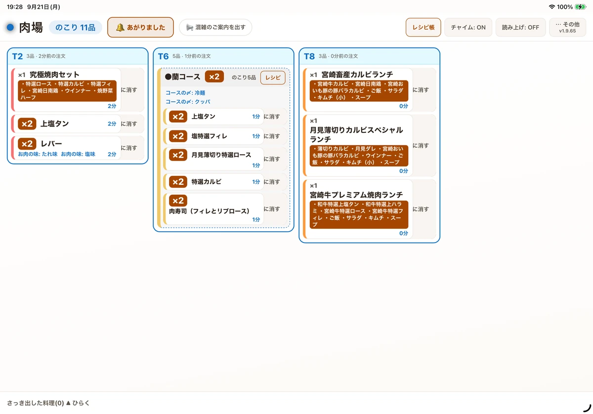The image size is (593, 414).
Task: Tap the 月見薄切りカルビスペシャルランチ card
Action: (x=358, y=146)
